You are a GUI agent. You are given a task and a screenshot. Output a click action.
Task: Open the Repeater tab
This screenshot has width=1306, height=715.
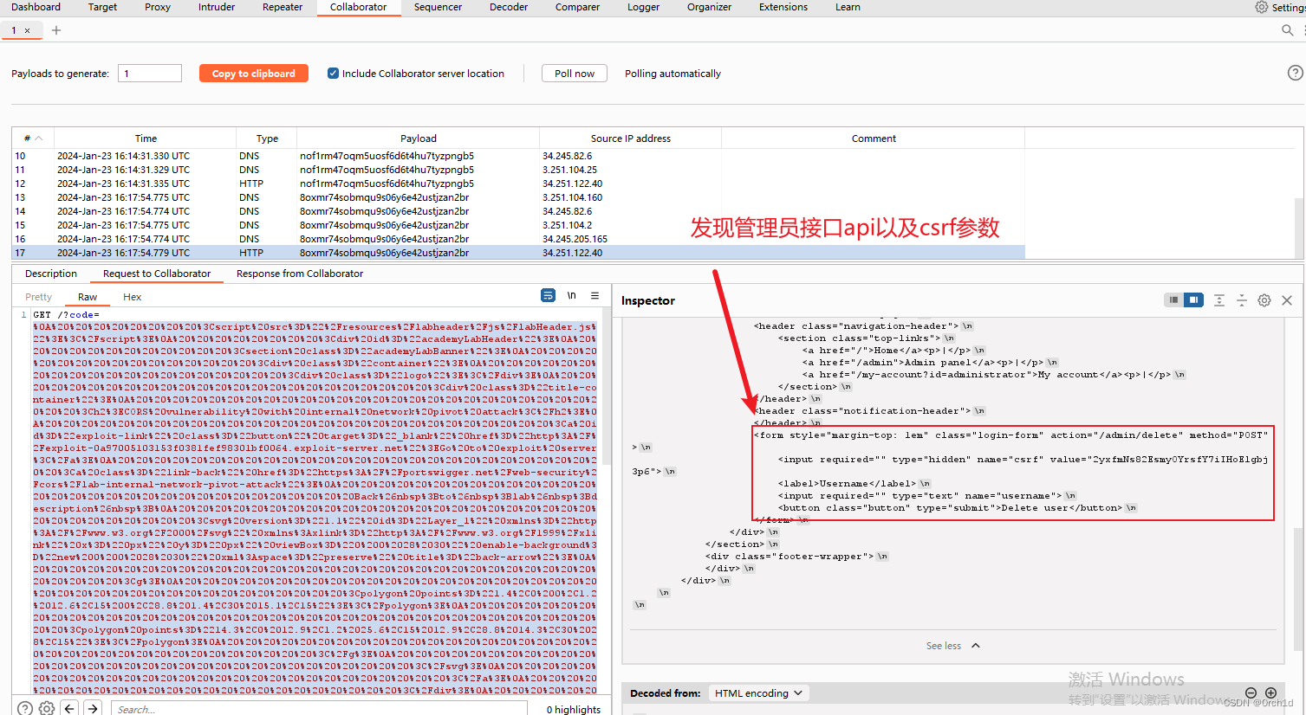pyautogui.click(x=283, y=7)
